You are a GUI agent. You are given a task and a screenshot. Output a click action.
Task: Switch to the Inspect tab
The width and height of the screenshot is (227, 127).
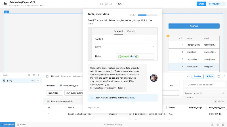pyautogui.click(x=119, y=31)
